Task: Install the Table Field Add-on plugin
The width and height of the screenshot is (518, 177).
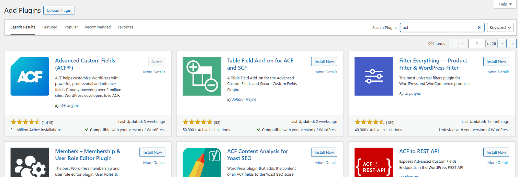Action: pyautogui.click(x=324, y=62)
